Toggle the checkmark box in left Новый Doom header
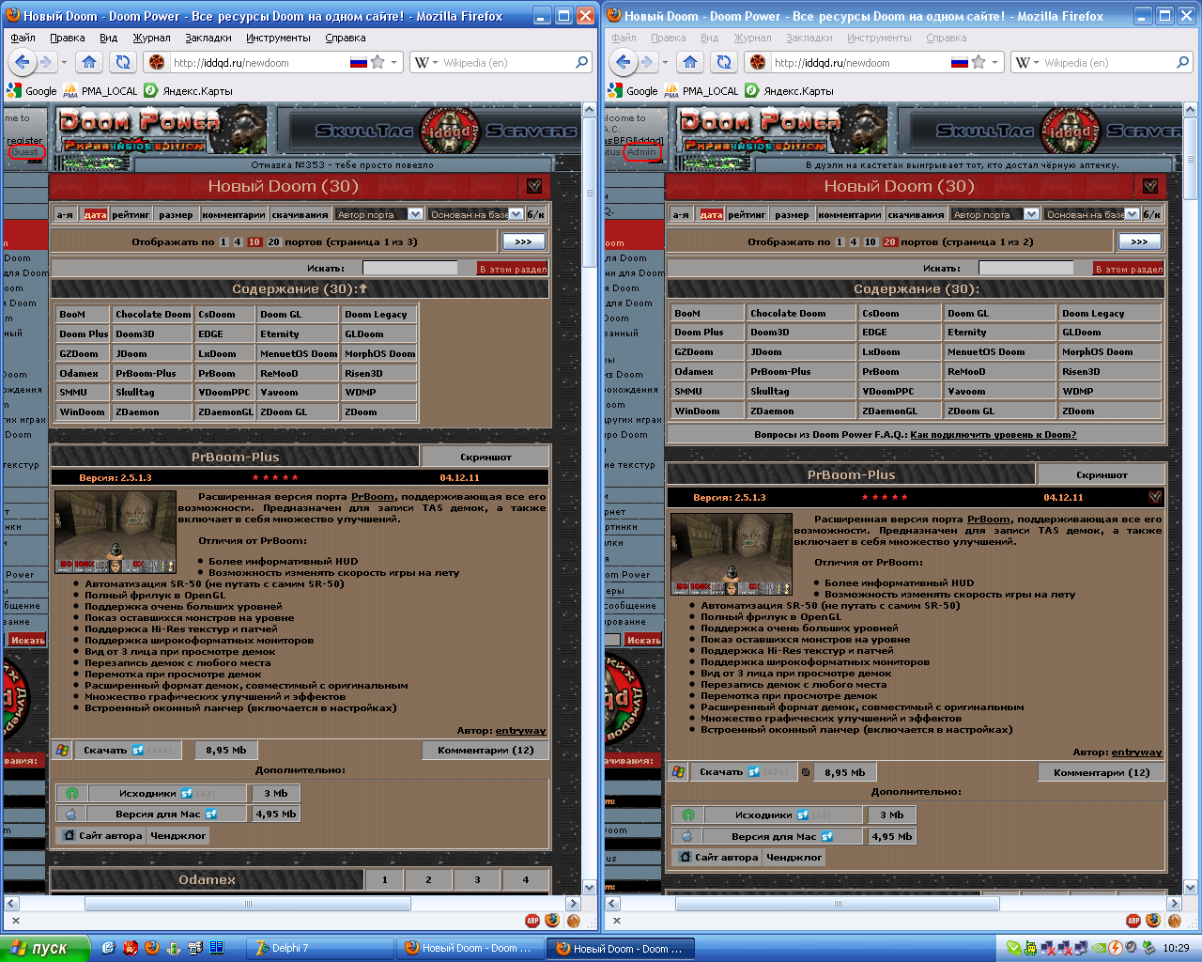The width and height of the screenshot is (1202, 962). click(534, 186)
